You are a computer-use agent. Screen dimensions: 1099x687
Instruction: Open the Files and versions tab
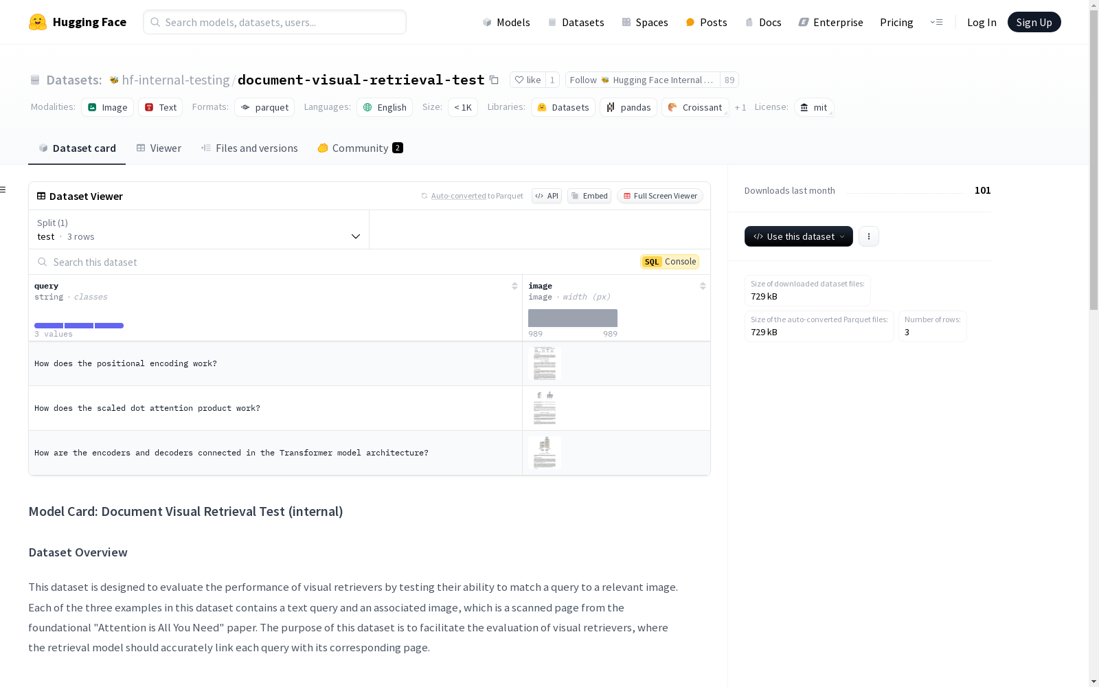[x=249, y=148]
